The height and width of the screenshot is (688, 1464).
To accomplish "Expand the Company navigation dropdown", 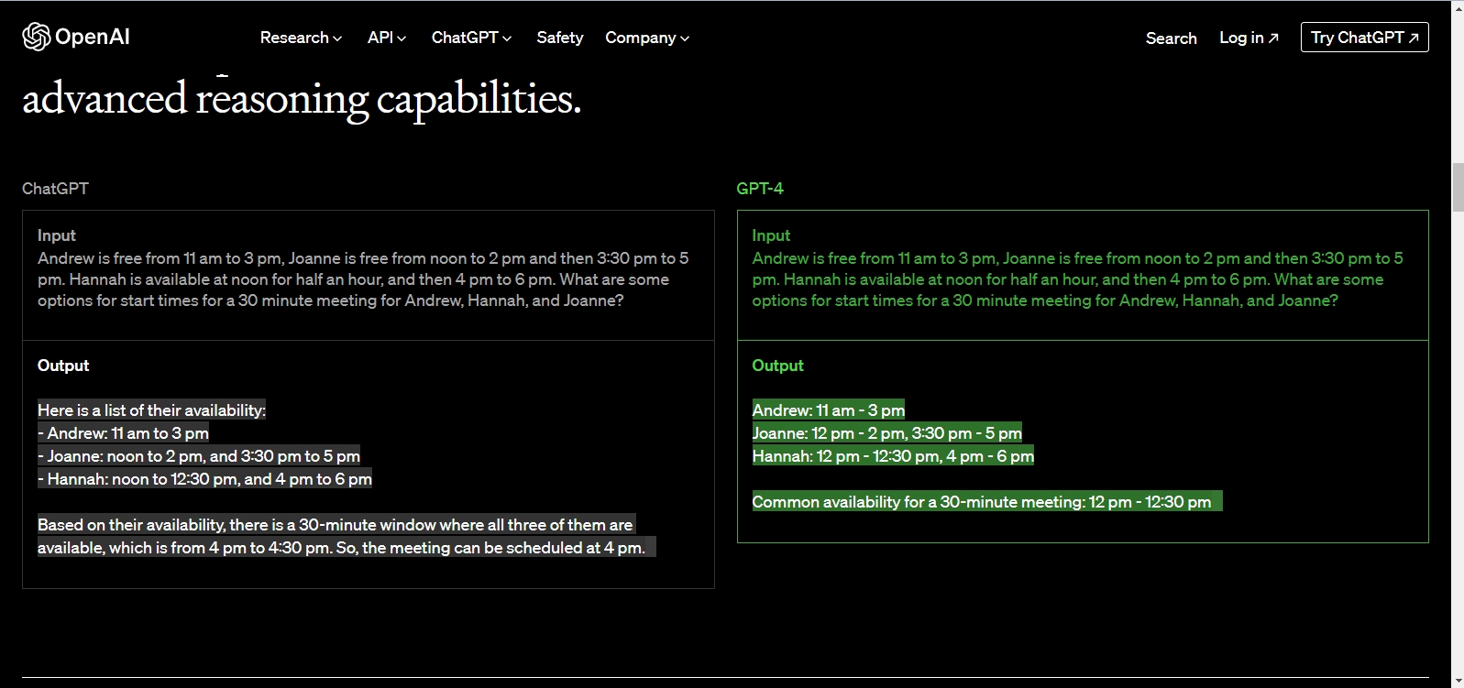I will point(647,38).
